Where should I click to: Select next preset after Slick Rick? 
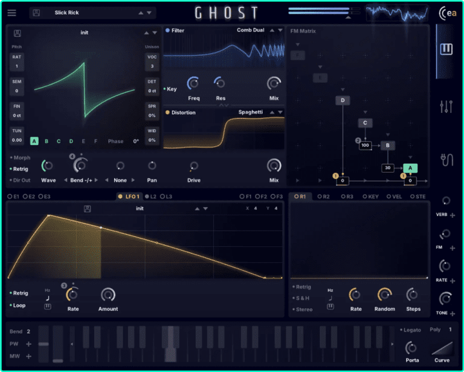click(149, 13)
